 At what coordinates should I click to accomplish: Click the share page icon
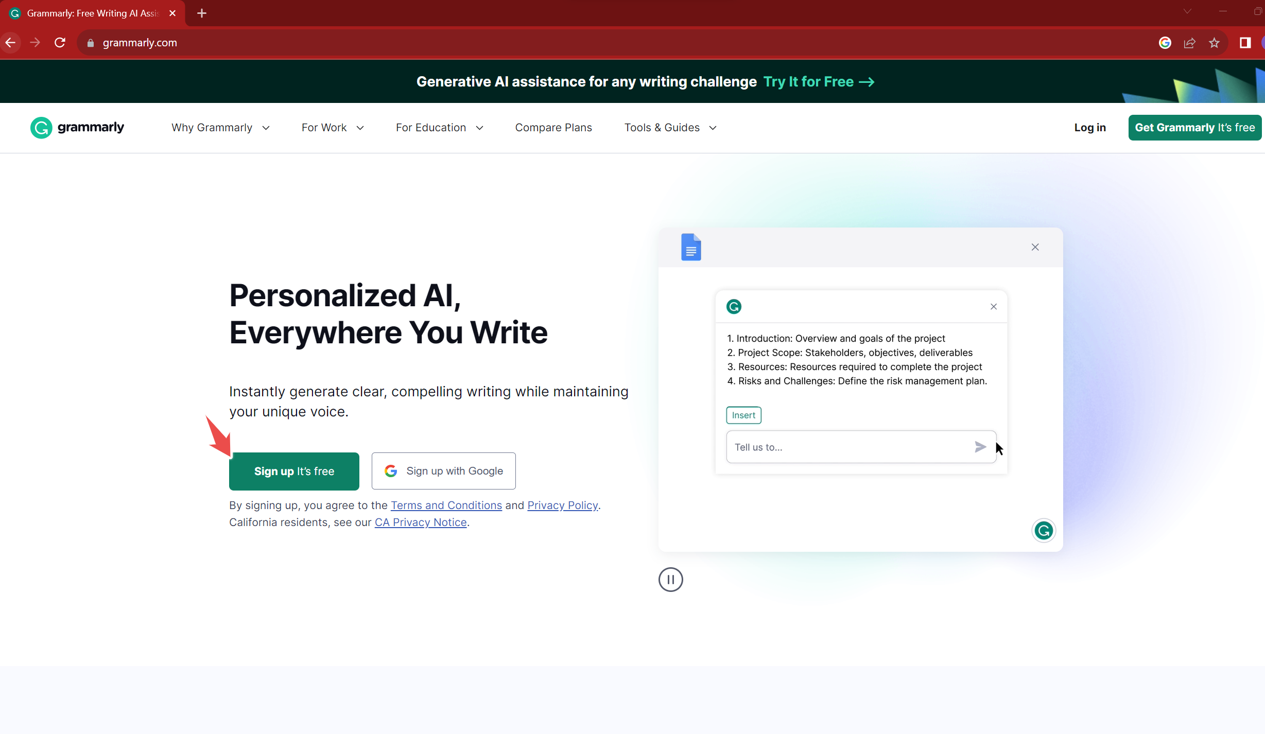pyautogui.click(x=1189, y=43)
